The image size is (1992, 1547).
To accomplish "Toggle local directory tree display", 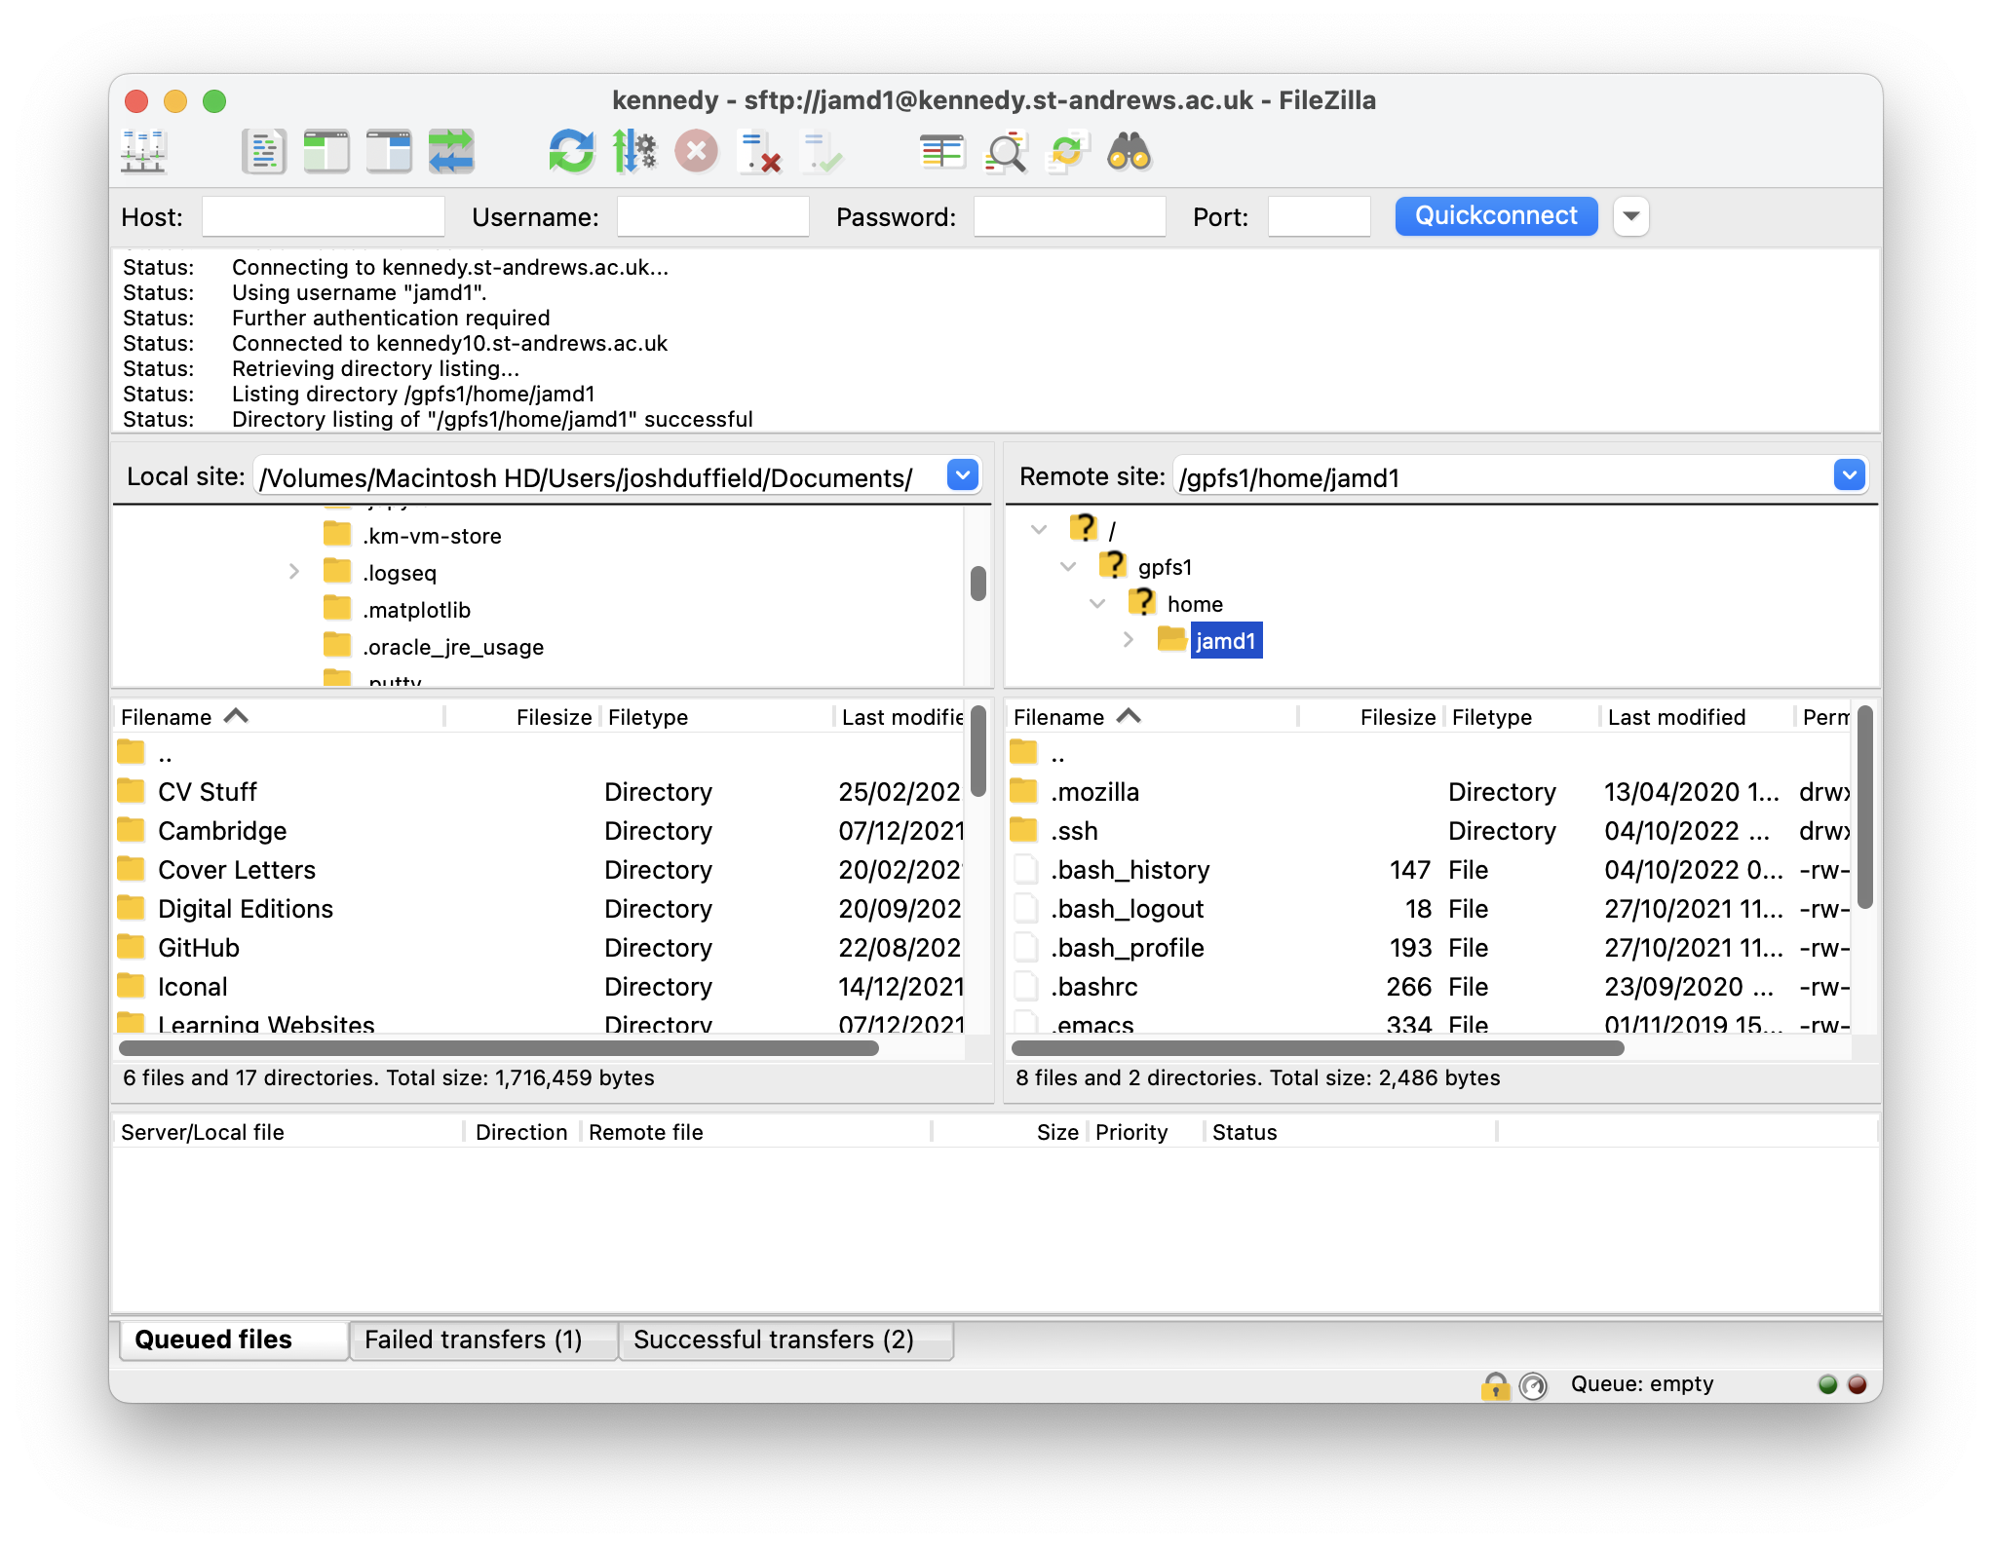I will (326, 153).
